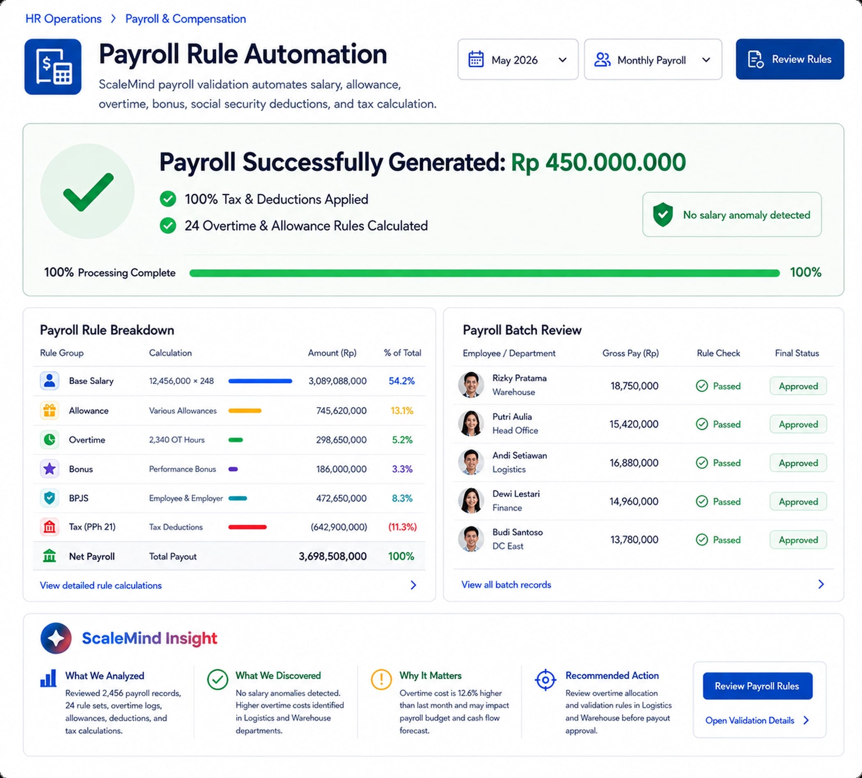Click Dewi Lestari's avatar photo

click(x=471, y=500)
